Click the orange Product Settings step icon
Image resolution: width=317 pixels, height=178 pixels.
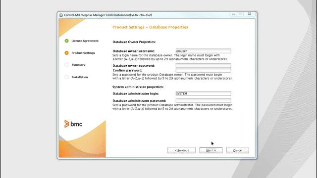pos(66,53)
